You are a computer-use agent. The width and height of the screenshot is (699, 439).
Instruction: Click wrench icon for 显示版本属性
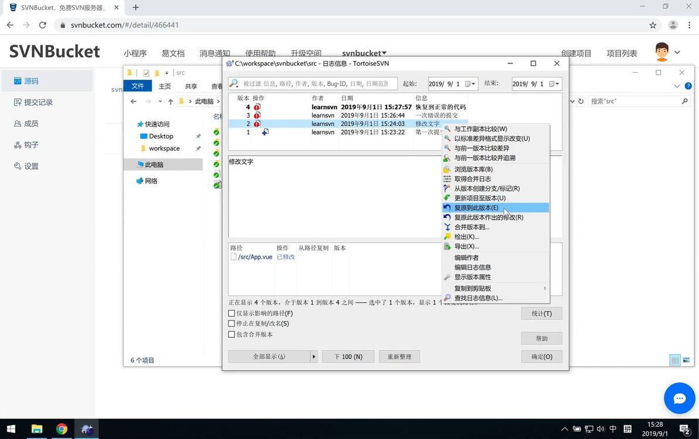pyautogui.click(x=447, y=277)
